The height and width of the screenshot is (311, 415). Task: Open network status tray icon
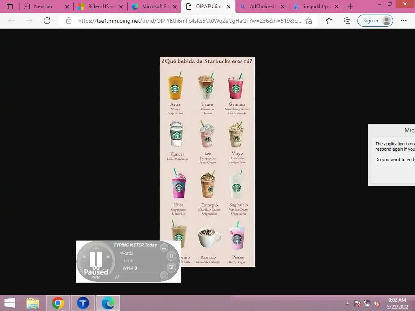click(367, 303)
